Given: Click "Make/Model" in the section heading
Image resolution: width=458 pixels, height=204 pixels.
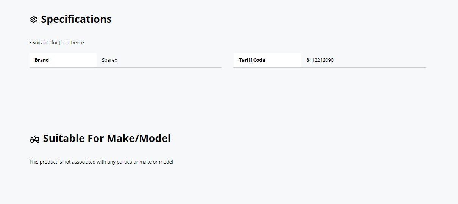Looking at the screenshot, I should pyautogui.click(x=139, y=139).
